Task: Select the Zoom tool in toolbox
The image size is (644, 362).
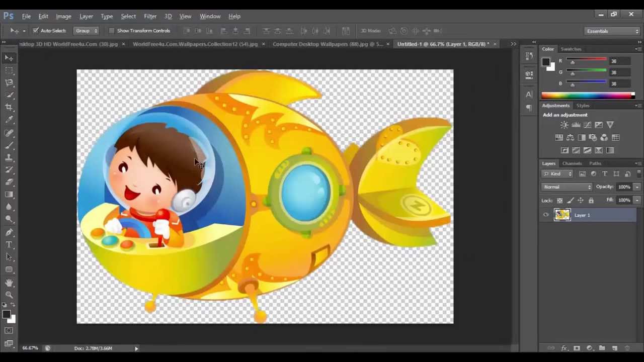Action: tap(9, 295)
